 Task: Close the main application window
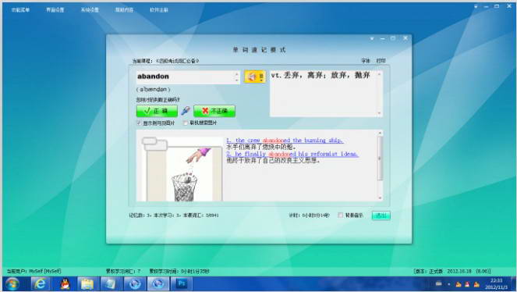pyautogui.click(x=508, y=6)
